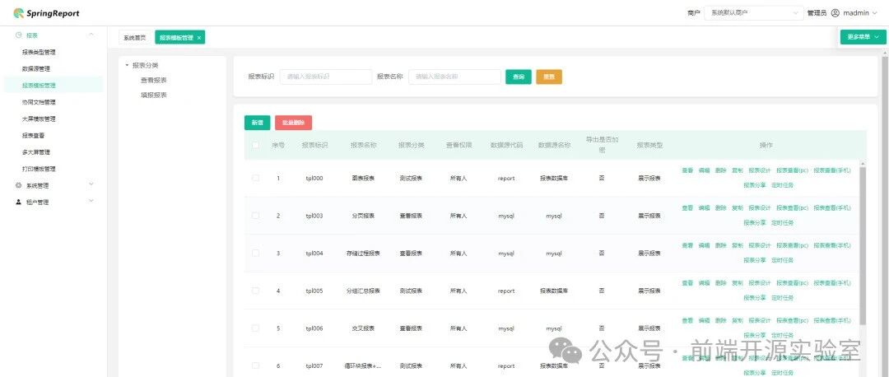Screen dimensions: 889x377
Task: Click the SpringReport logo icon
Action: tap(19, 13)
